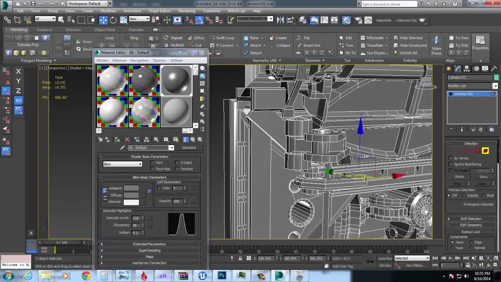Click the Select by Name icon
The height and width of the screenshot is (282, 501).
tap(71, 20)
